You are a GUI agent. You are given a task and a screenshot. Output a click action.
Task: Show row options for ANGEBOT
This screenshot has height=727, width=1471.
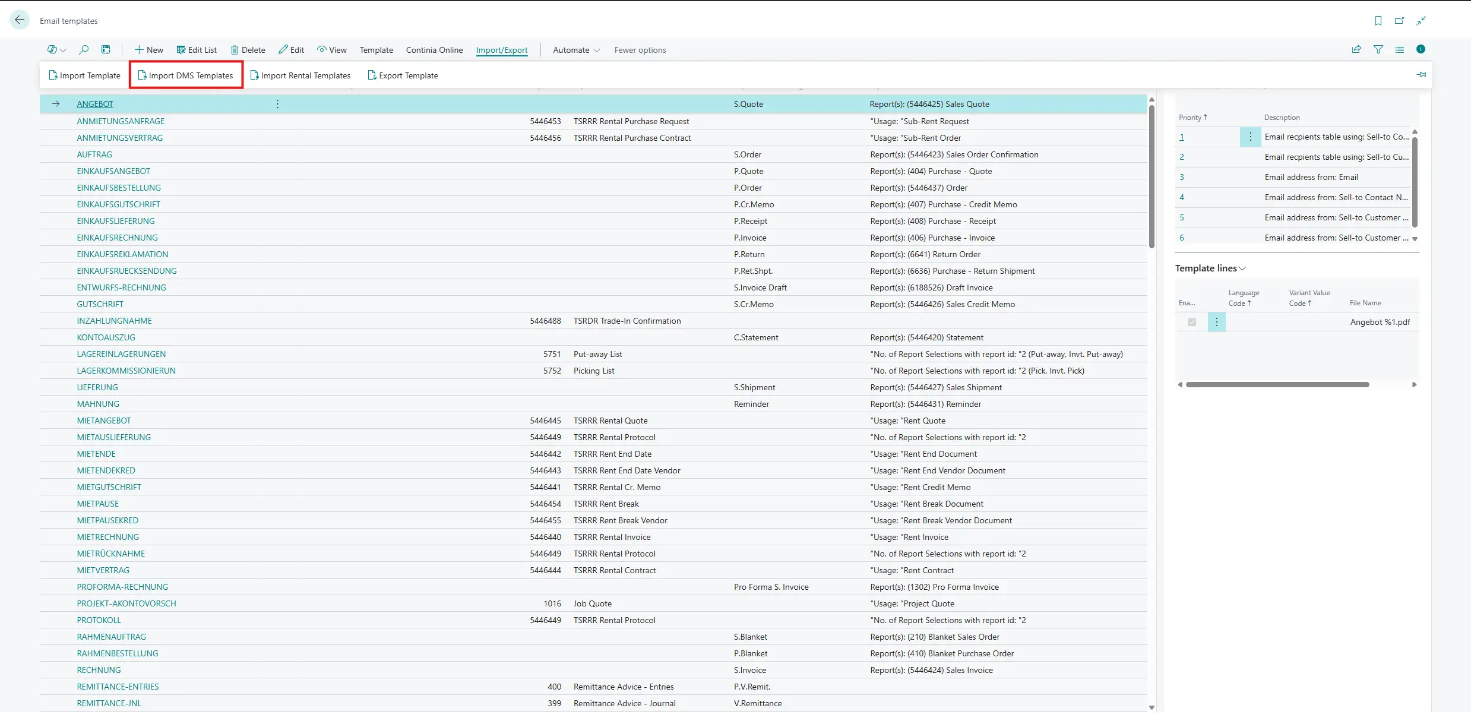point(277,104)
